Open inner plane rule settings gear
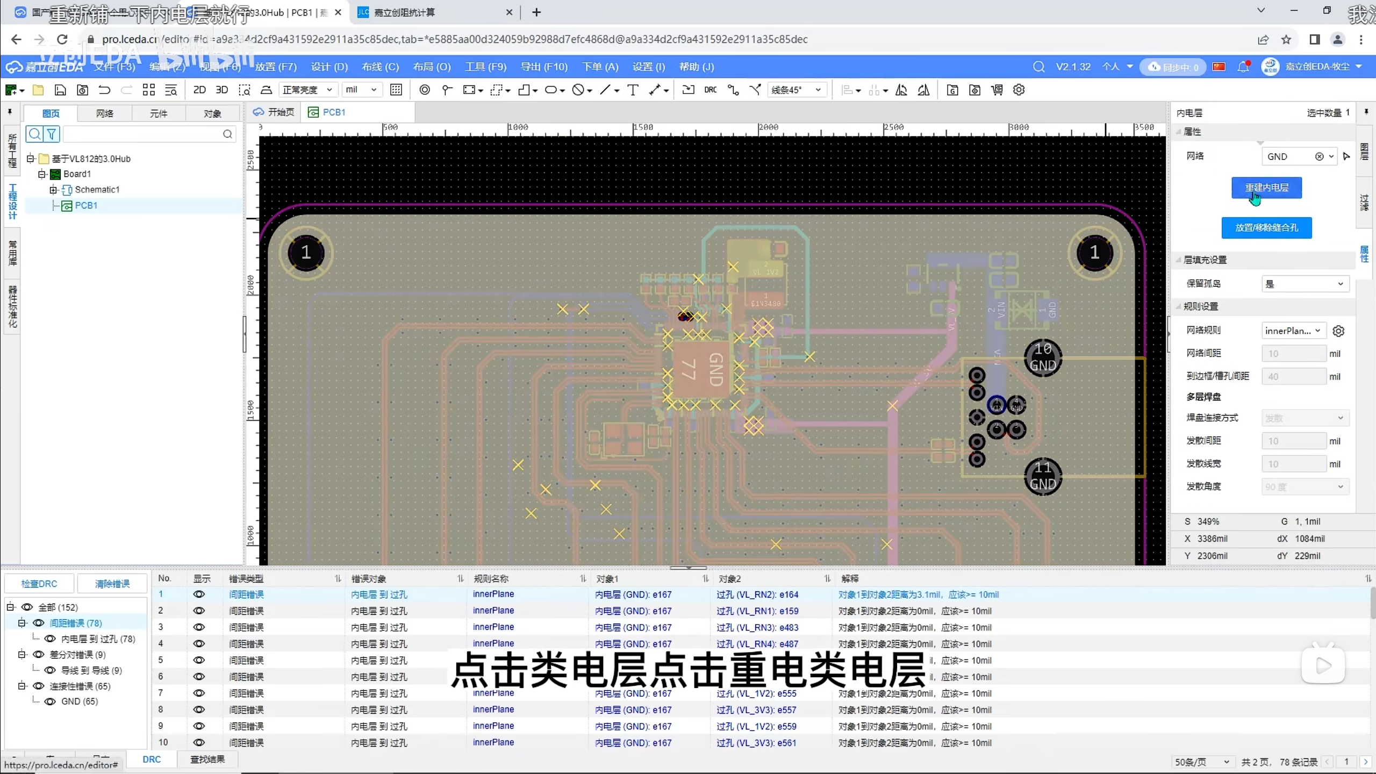The height and width of the screenshot is (774, 1376). coord(1338,331)
